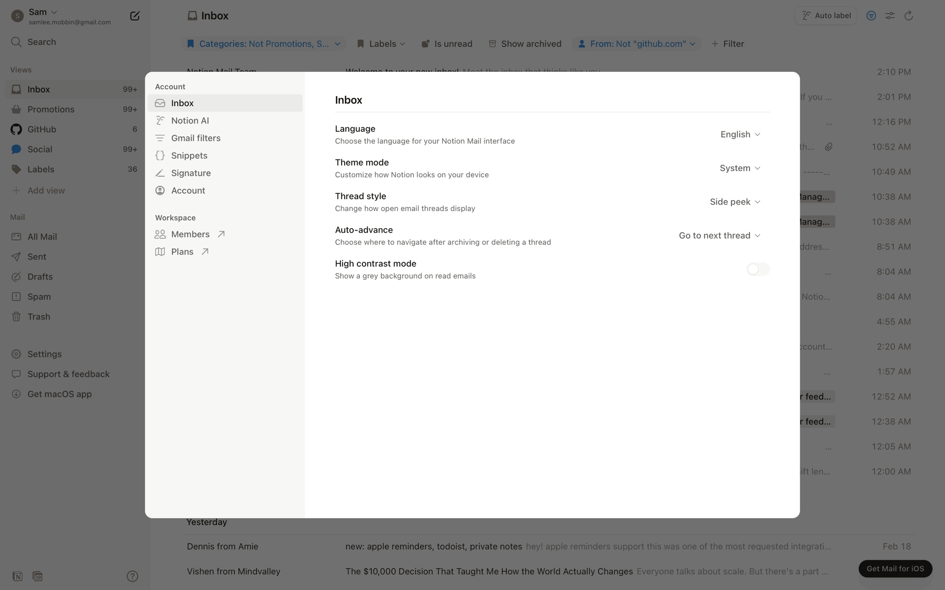Click the Inbox view in the left sidebar
The height and width of the screenshot is (590, 945).
tap(75, 89)
